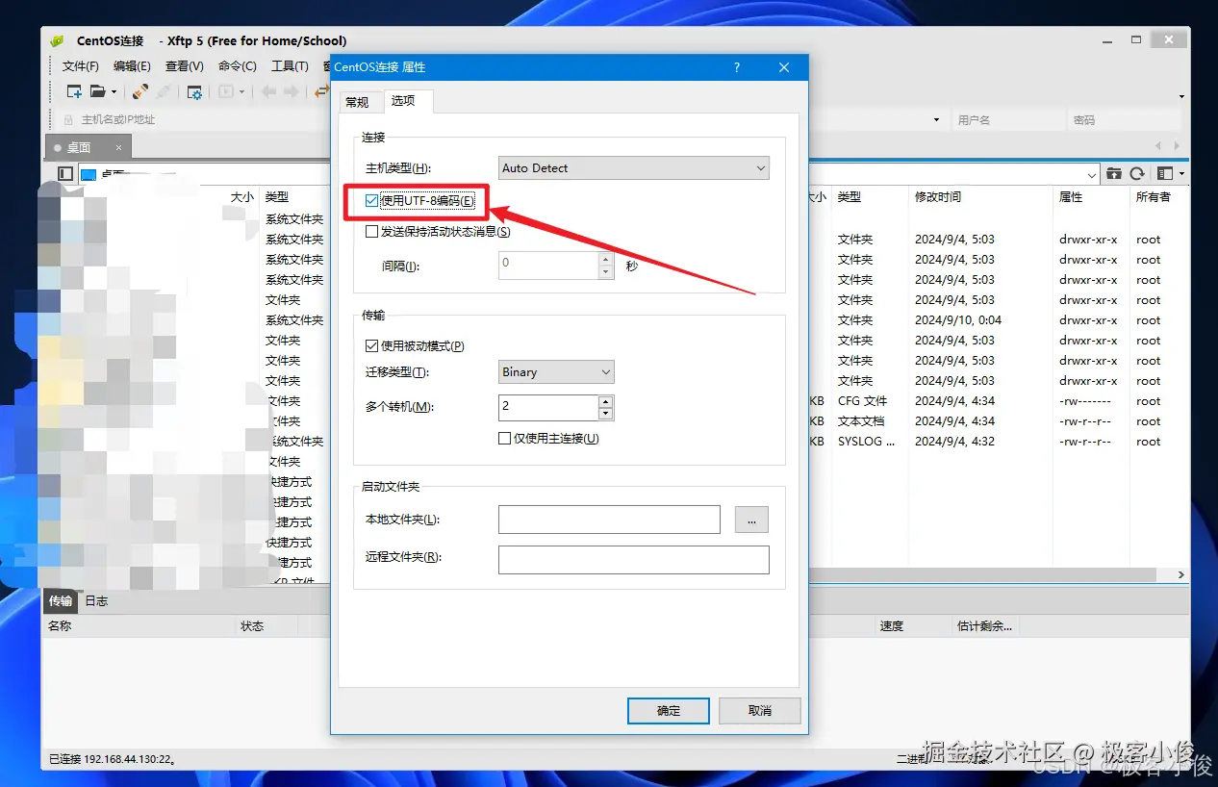Sort remote list by 修改时间 column
Viewport: 1218px width, 787px height.
[x=979, y=197]
